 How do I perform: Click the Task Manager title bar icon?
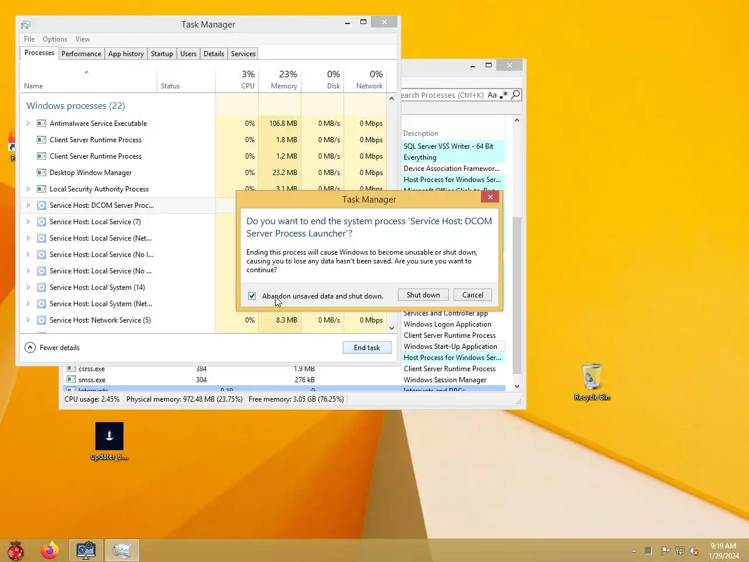point(26,25)
